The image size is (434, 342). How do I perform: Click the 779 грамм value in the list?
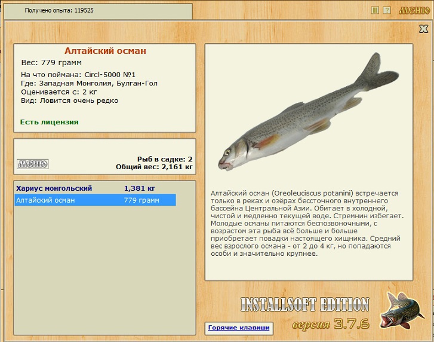(141, 200)
